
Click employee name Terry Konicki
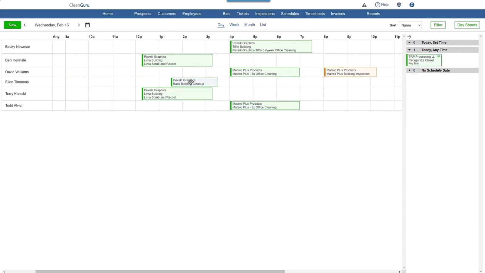15,94
